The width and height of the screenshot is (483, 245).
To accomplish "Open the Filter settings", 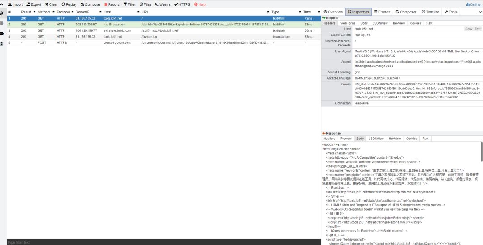I will coord(130,4).
